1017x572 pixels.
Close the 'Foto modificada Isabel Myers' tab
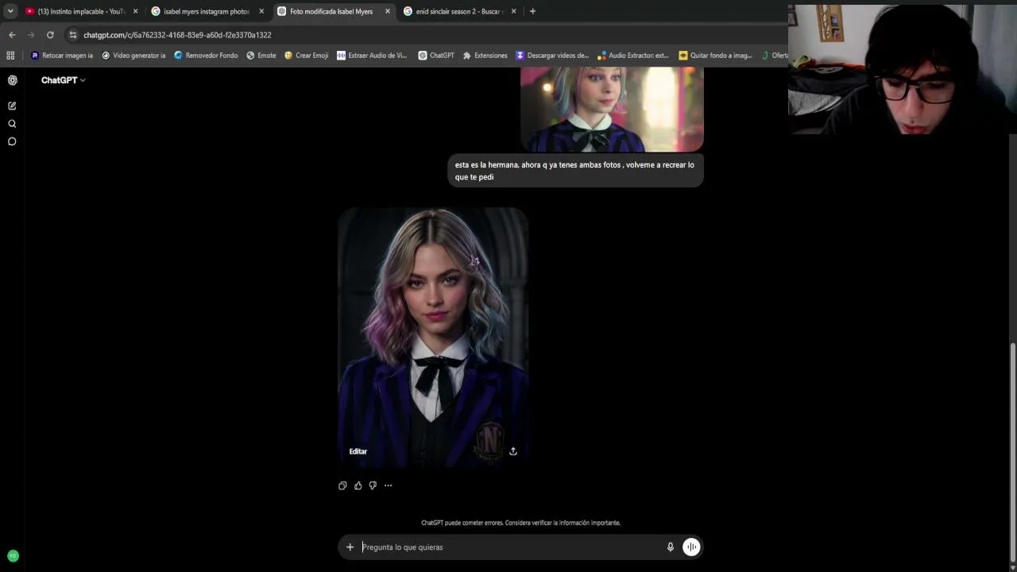pyautogui.click(x=388, y=11)
